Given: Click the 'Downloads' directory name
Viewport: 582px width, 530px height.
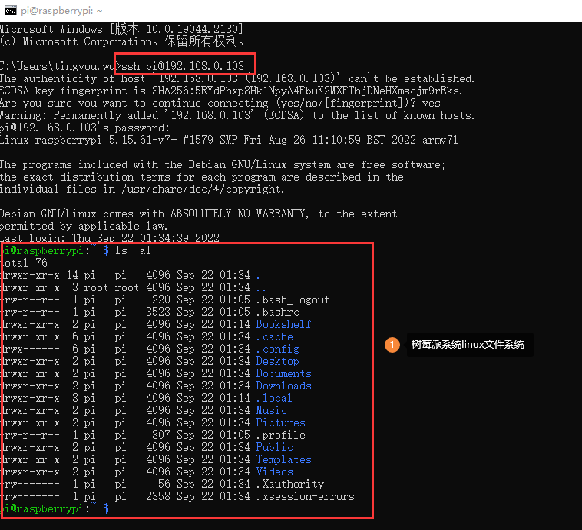Looking at the screenshot, I should [283, 386].
